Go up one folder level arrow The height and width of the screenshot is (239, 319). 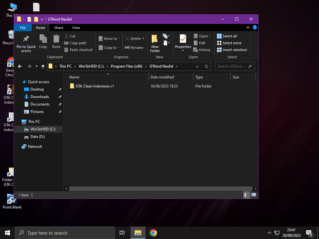coord(43,66)
